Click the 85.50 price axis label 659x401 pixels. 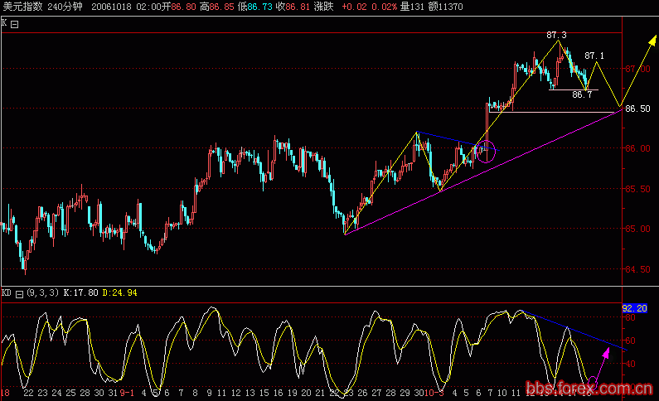637,189
